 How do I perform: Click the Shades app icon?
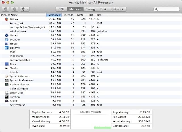7,68
